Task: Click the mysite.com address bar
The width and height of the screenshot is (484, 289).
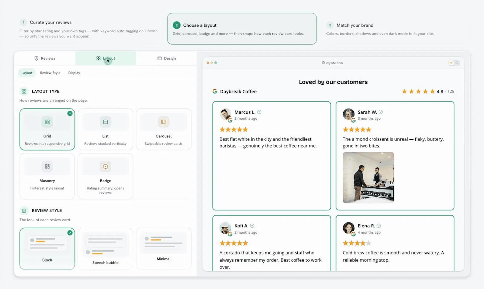Action: click(332, 63)
